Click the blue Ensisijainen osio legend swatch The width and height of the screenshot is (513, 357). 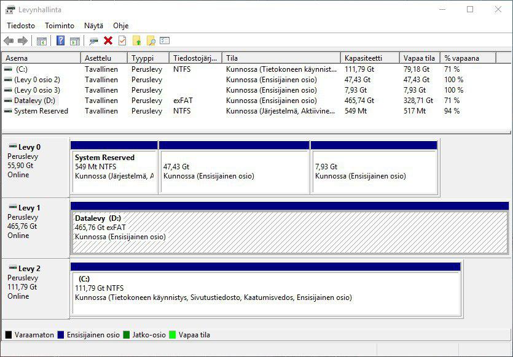[x=60, y=335]
